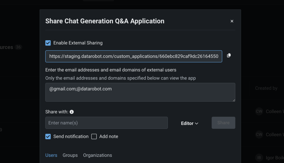
Task: Click the email domains text area
Action: 140,92
